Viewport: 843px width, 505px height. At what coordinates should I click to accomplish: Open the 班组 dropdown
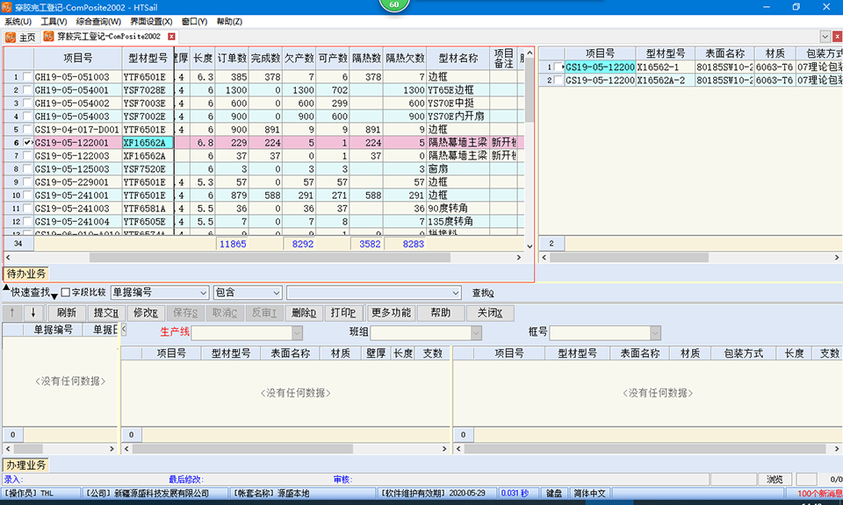point(476,333)
